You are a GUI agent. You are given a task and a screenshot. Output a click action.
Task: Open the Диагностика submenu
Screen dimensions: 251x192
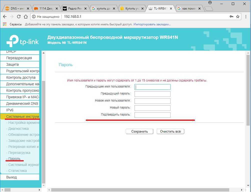(x=17, y=129)
